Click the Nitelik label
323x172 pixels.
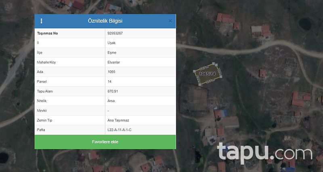(42, 101)
